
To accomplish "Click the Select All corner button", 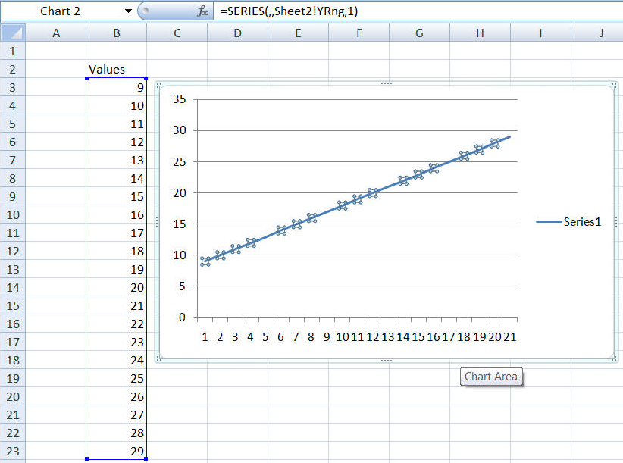I will coord(13,33).
